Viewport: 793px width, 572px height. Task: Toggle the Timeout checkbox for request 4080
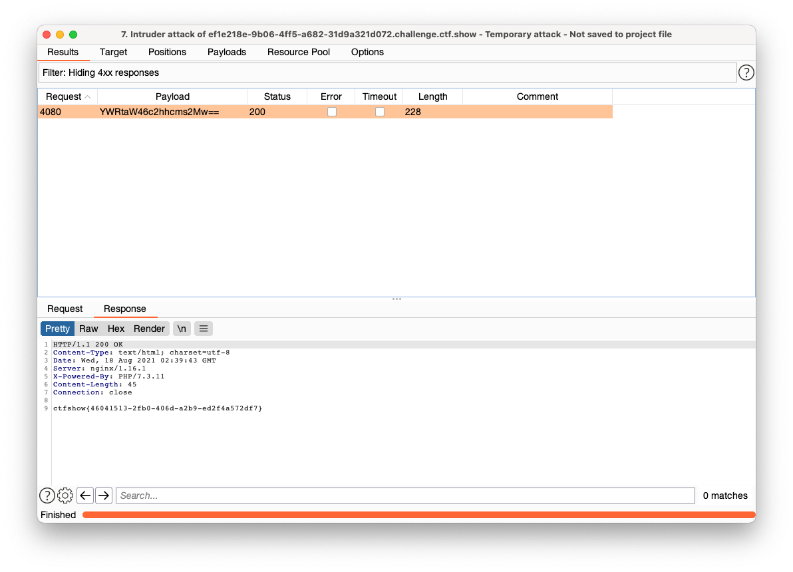point(379,112)
